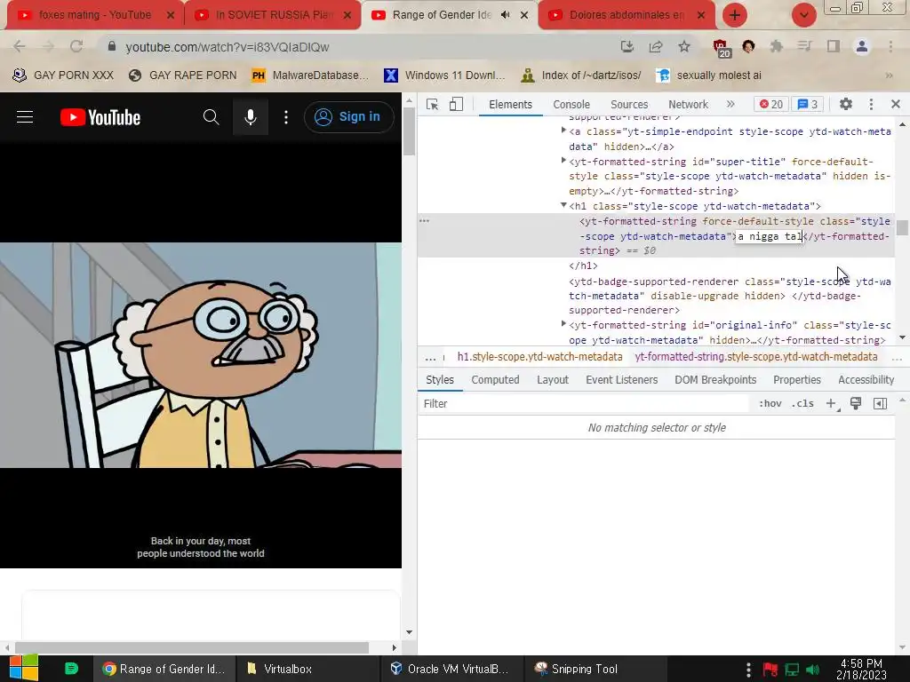Reload the YouTube page
This screenshot has width=910, height=682.
76,46
